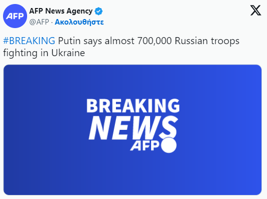Open the @AFP handle

tap(39, 22)
